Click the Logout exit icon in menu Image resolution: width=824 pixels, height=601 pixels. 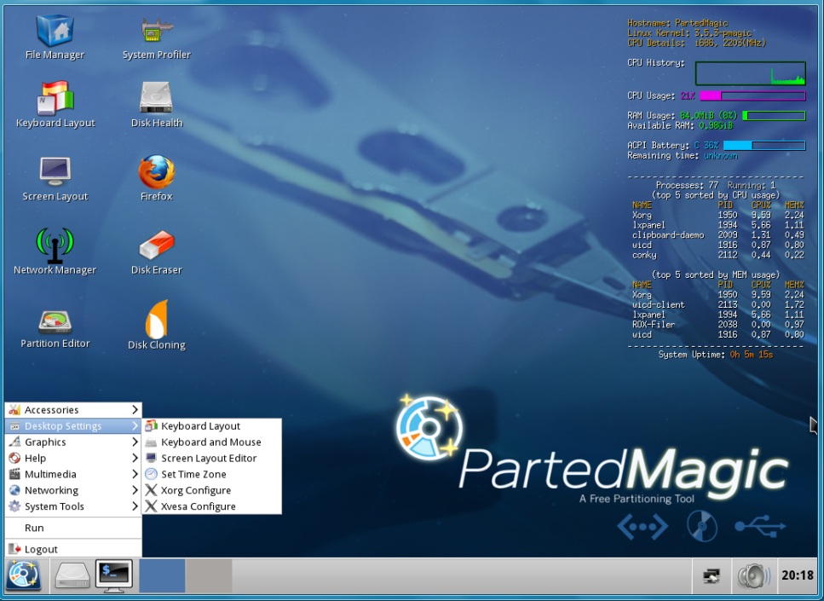pyautogui.click(x=14, y=549)
